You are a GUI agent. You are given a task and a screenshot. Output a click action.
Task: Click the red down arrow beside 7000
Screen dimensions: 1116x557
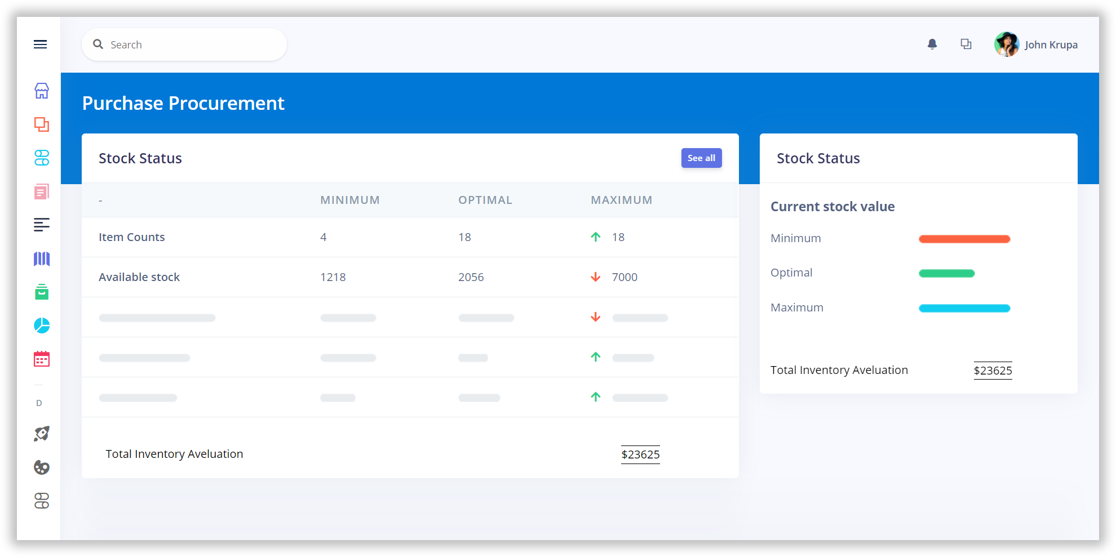pyautogui.click(x=596, y=277)
